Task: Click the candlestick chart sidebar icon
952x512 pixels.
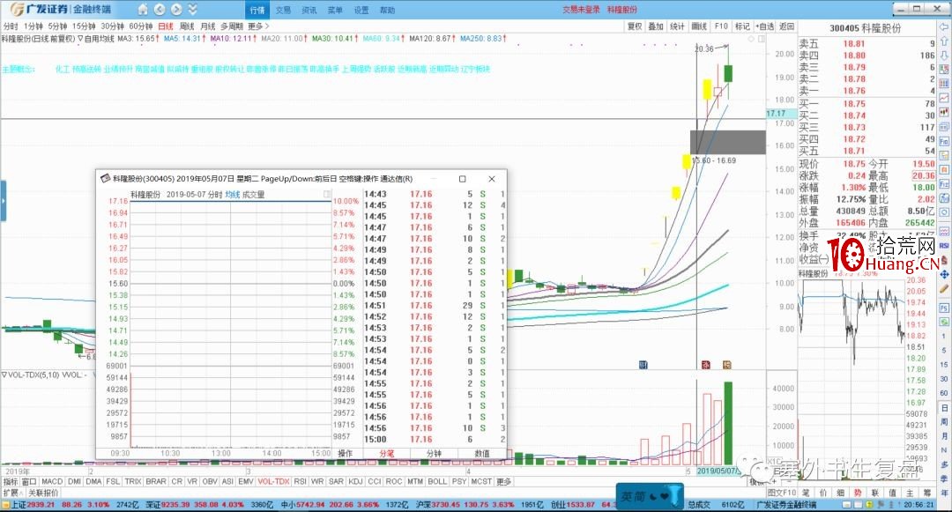Action: (945, 112)
